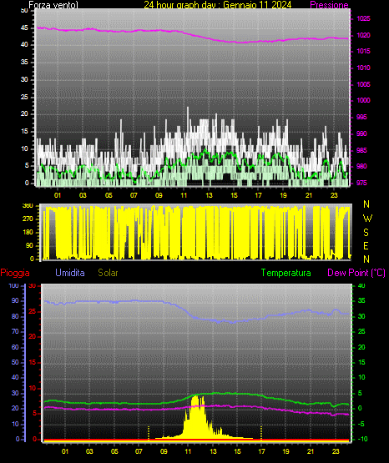Click the 985 pressure axis value

coord(361,150)
